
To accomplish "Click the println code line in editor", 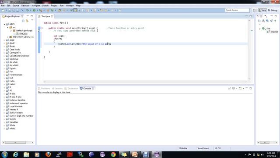I will tap(84, 44).
